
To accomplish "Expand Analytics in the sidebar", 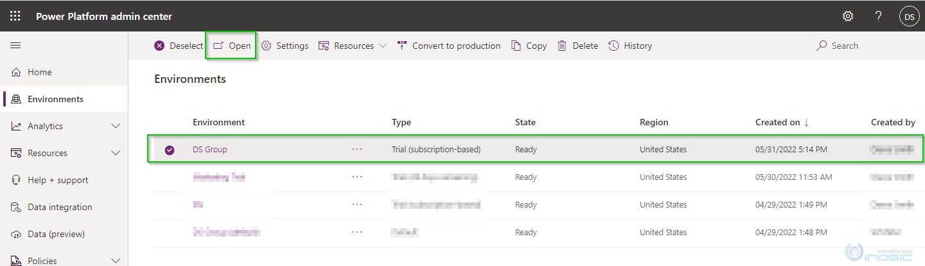I will pos(116,127).
